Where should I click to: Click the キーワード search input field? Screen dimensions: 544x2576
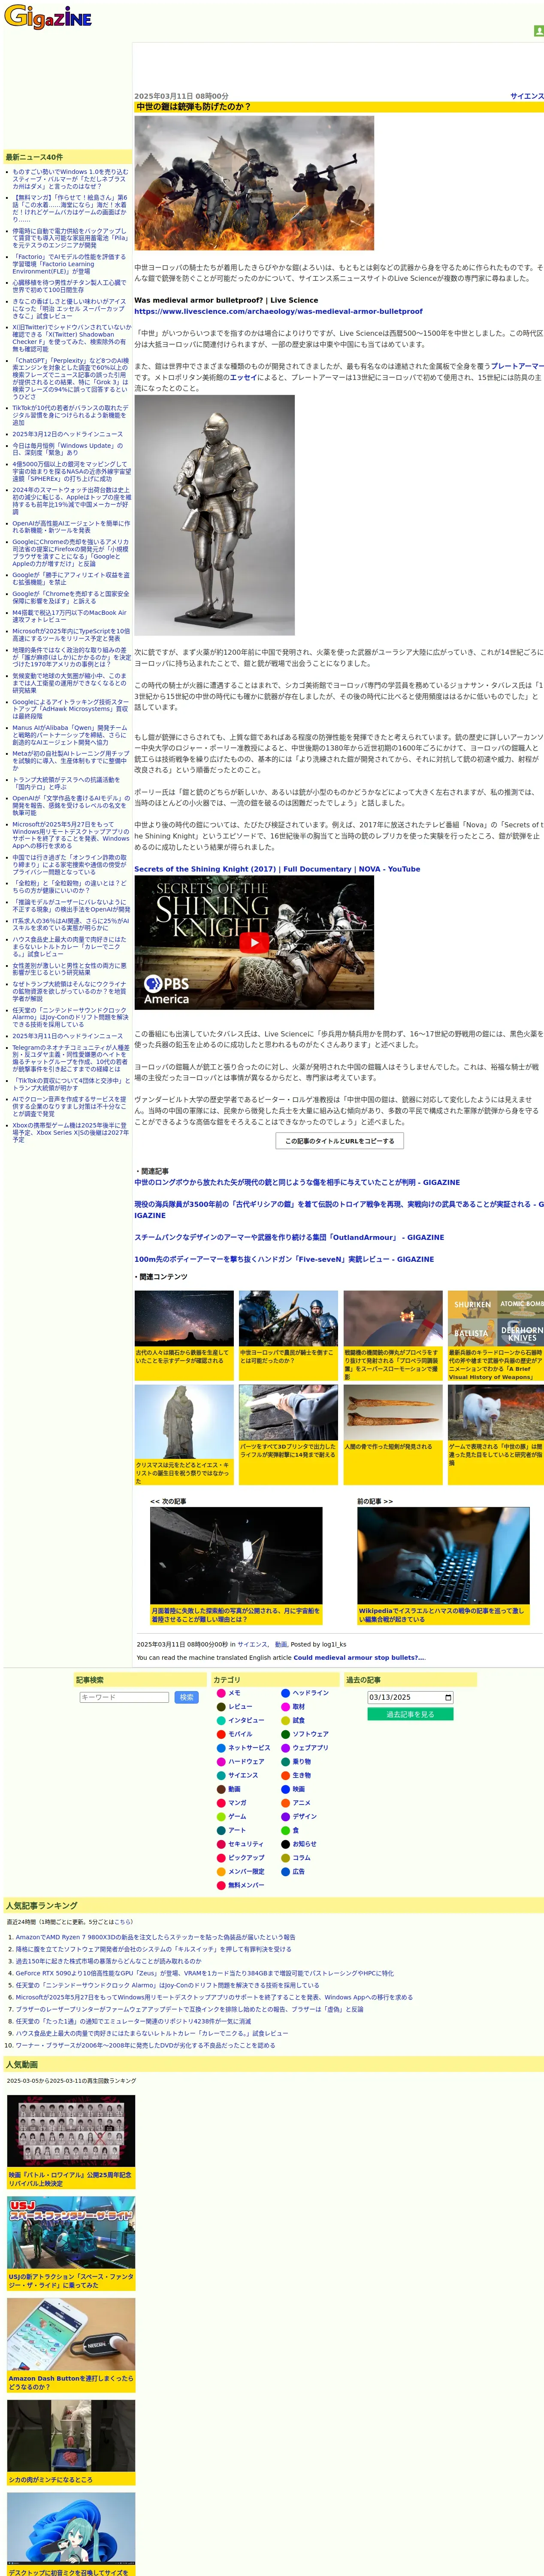point(124,1697)
